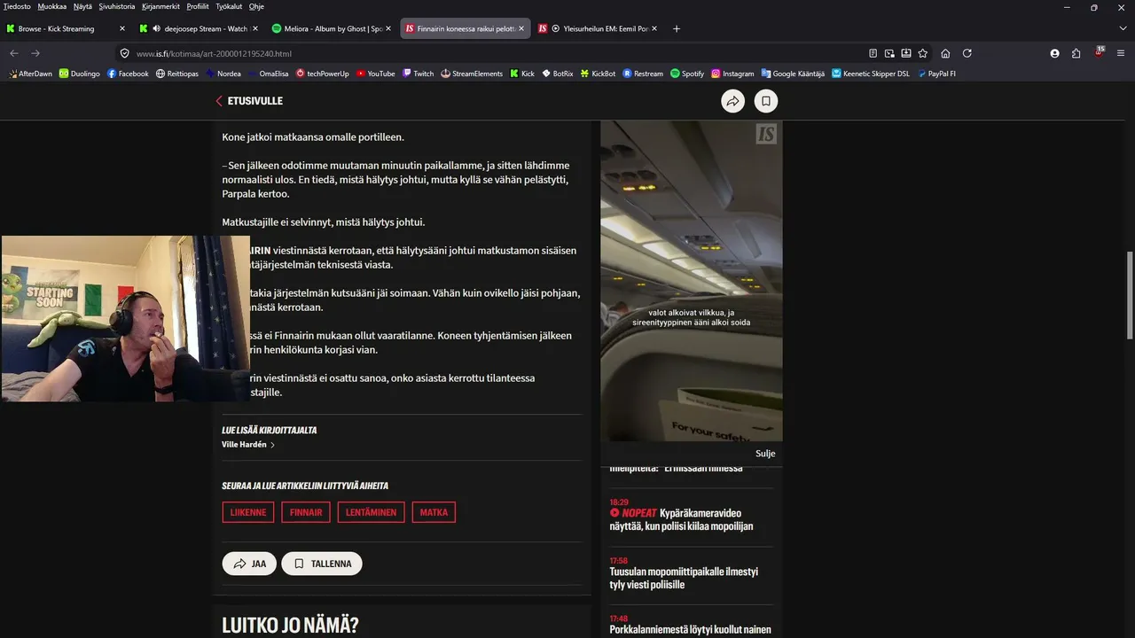Close the Meliora Spotify tab
The width and height of the screenshot is (1135, 638).
387,28
